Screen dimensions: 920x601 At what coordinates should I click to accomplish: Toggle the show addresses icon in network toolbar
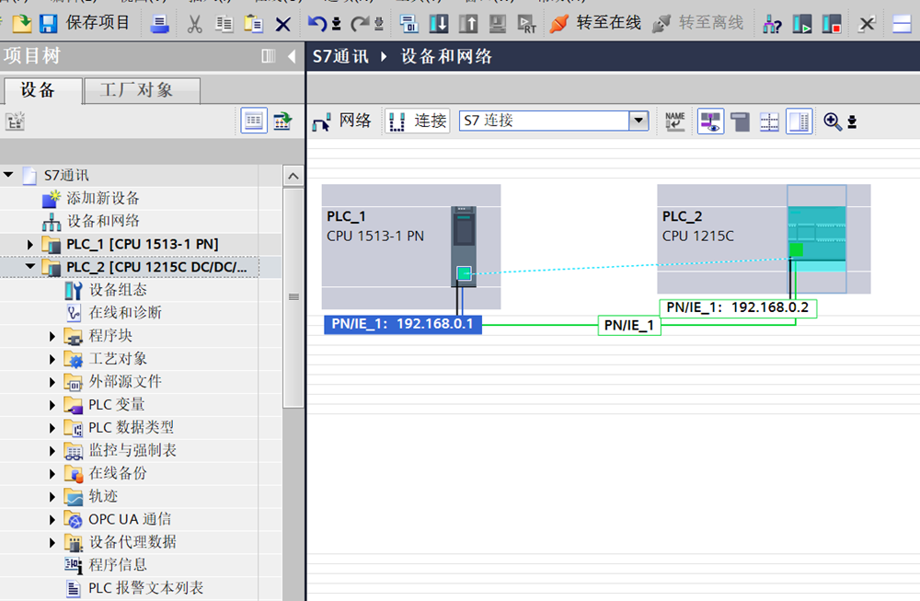pos(710,121)
